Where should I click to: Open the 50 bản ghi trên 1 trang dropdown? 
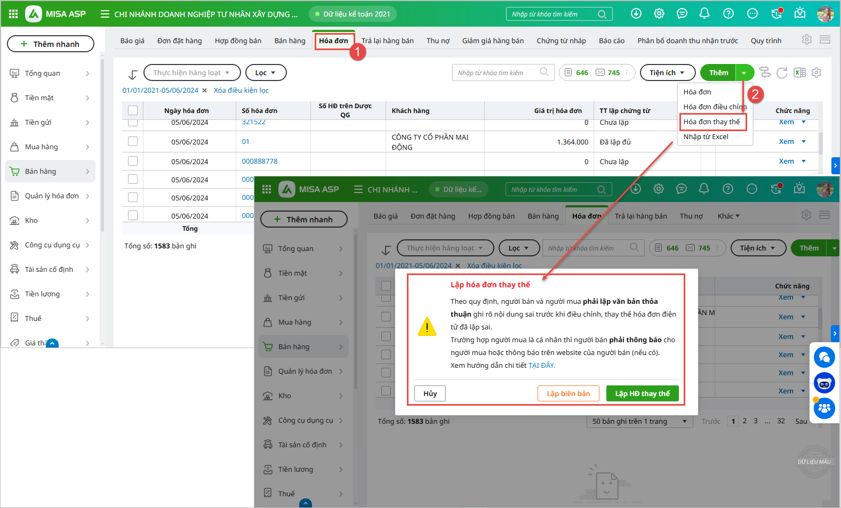(x=639, y=421)
